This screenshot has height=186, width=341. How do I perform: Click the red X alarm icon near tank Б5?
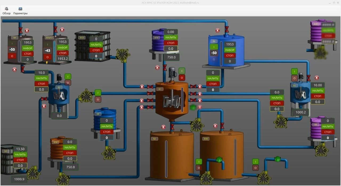[317, 78]
